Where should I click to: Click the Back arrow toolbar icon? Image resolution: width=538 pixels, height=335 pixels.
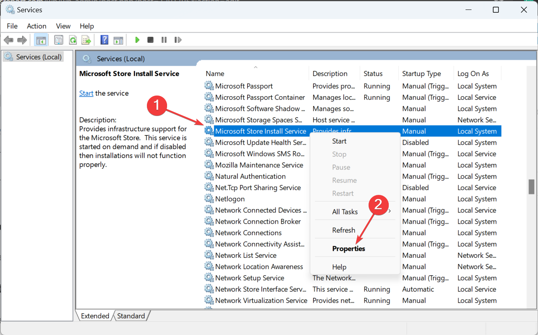pyautogui.click(x=9, y=40)
